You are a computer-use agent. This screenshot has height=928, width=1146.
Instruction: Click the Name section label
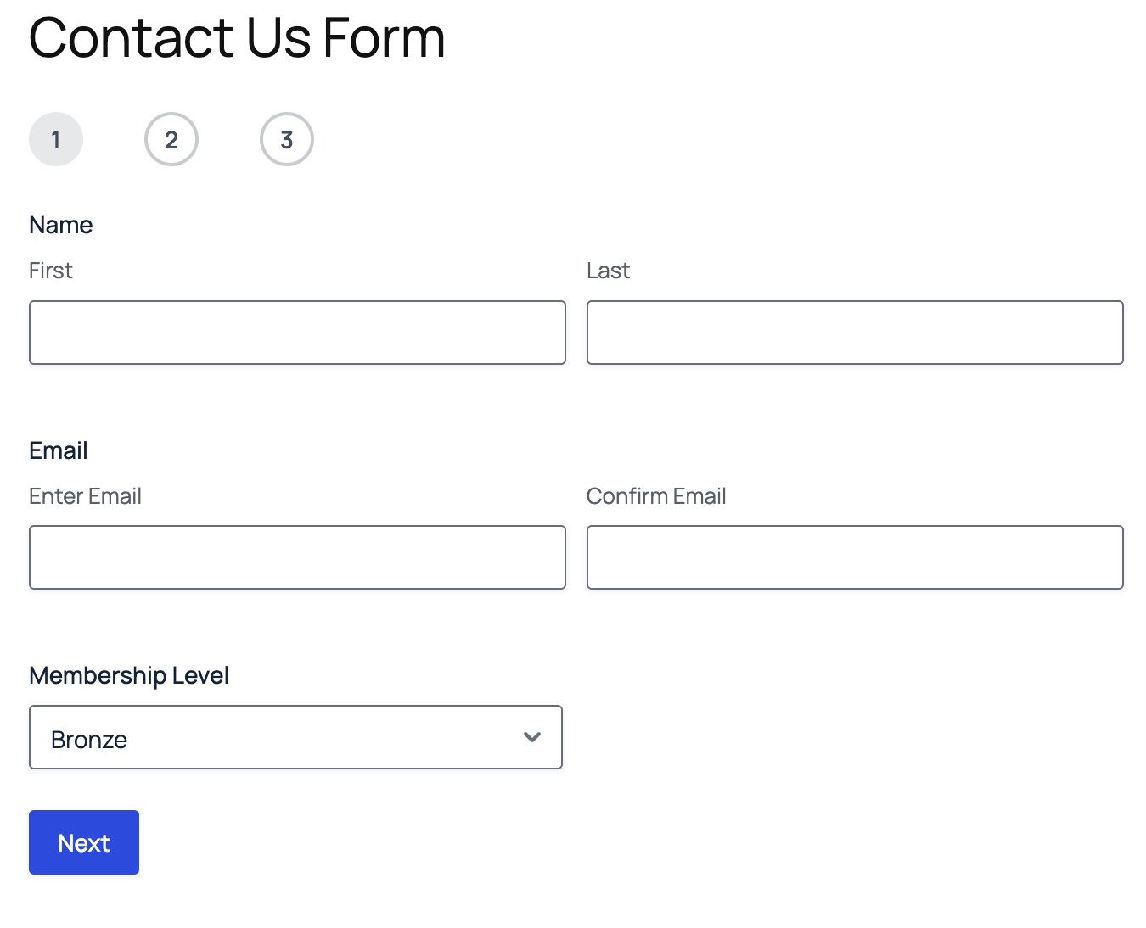61,225
